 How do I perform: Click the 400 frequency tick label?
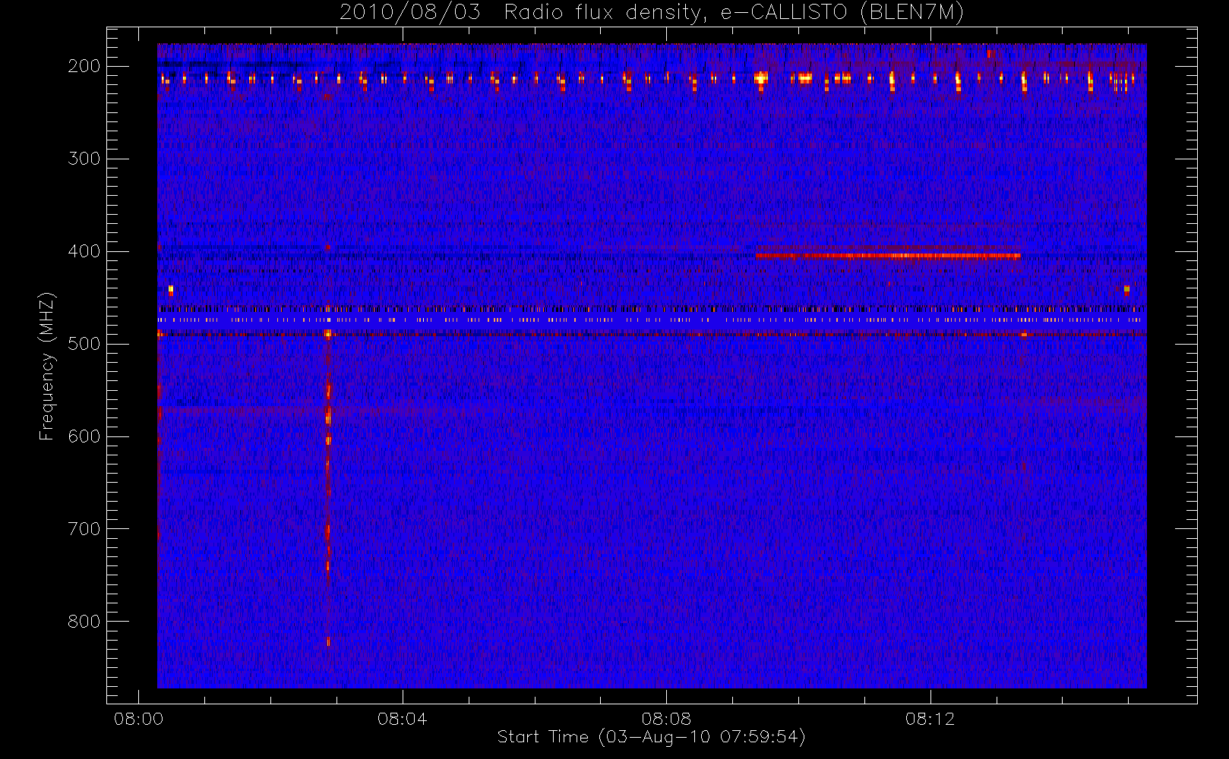click(x=84, y=251)
